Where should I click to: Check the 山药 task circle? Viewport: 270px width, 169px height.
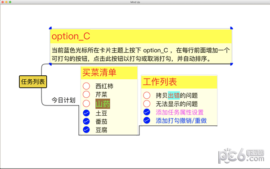86,104
